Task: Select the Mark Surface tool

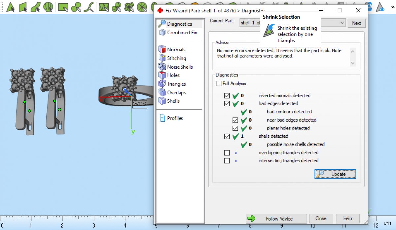Action: click(36, 6)
